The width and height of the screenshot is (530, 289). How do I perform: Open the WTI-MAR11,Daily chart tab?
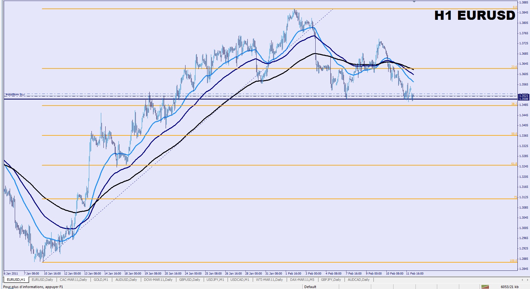(x=269, y=280)
